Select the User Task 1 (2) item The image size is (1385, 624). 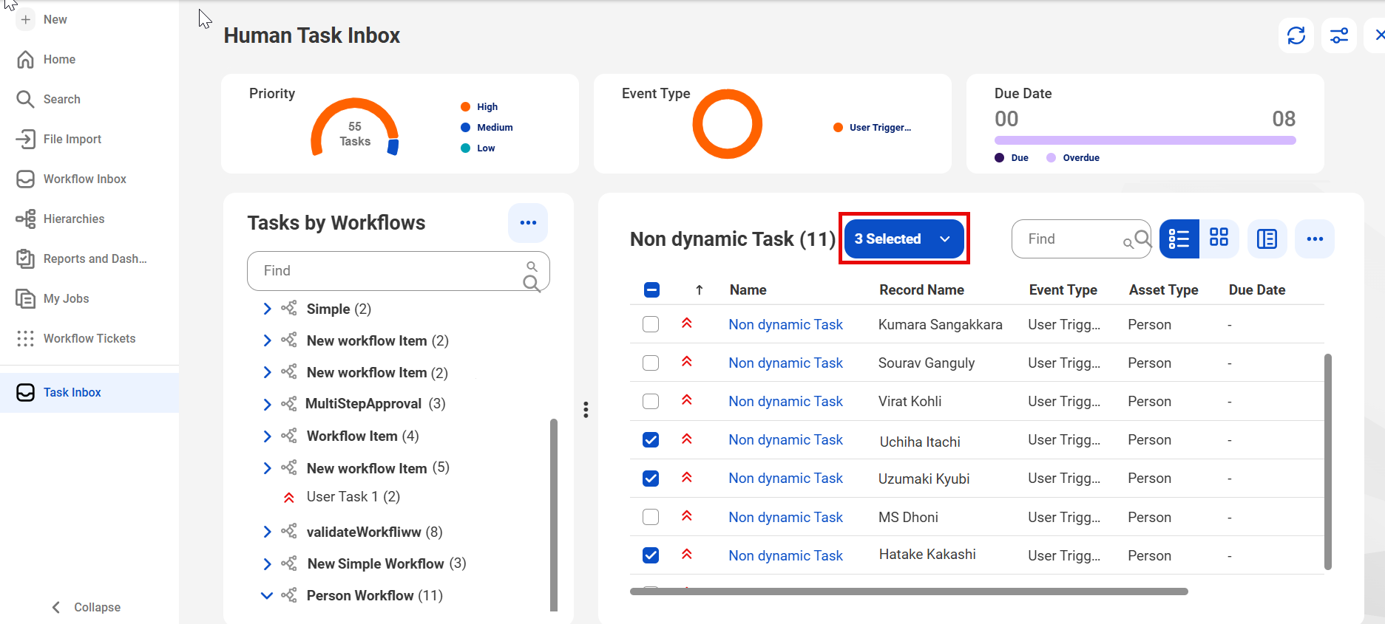pyautogui.click(x=353, y=497)
